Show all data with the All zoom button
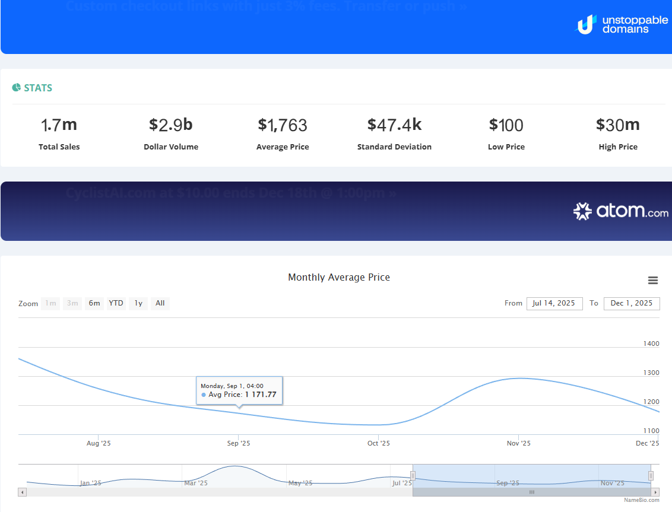The height and width of the screenshot is (512, 672). pos(160,303)
